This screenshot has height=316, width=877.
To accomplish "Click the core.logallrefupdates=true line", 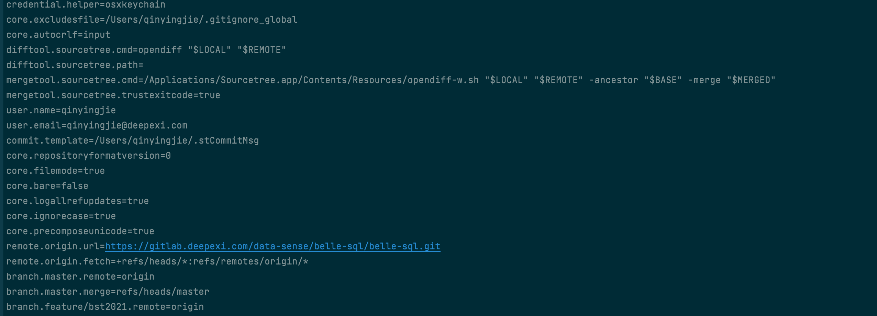I will click(x=77, y=201).
